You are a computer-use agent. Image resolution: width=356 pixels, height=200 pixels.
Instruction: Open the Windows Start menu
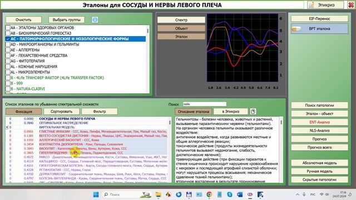(x=96, y=194)
